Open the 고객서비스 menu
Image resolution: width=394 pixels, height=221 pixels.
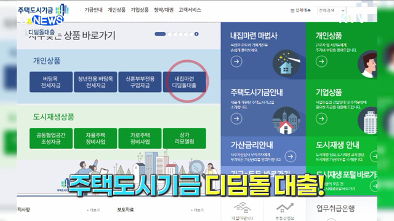coord(190,10)
